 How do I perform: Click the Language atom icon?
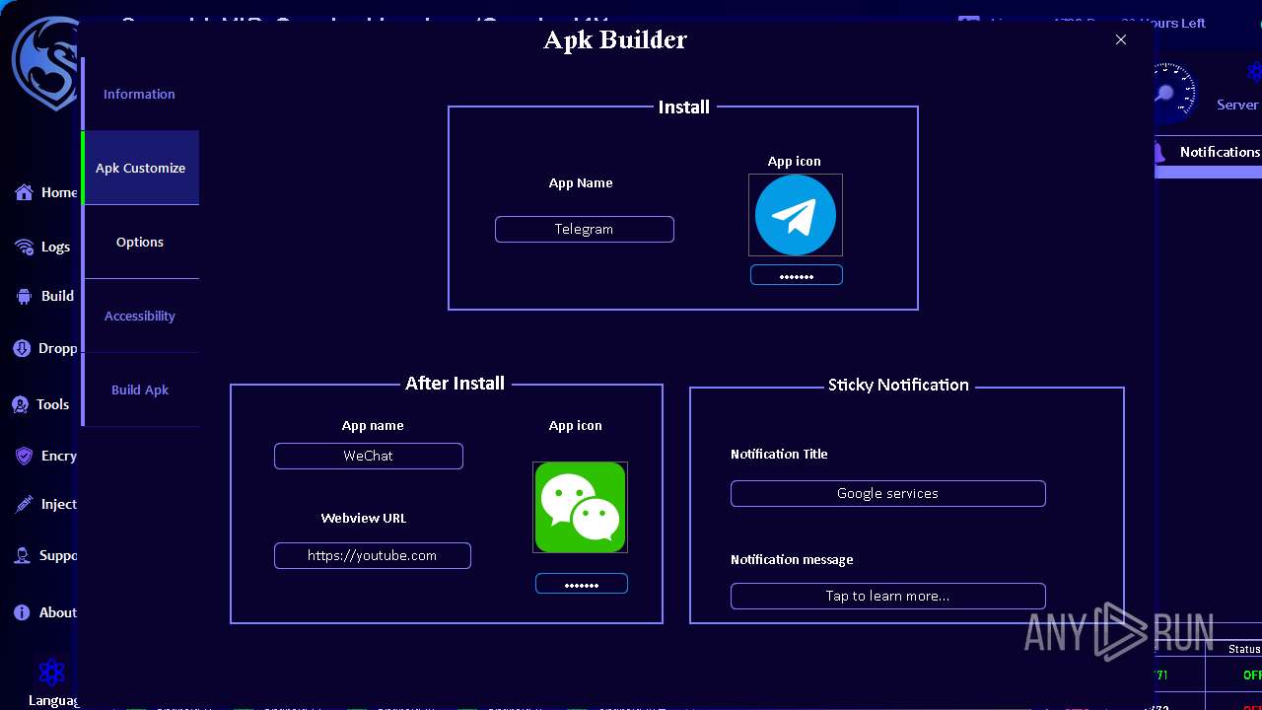point(51,673)
